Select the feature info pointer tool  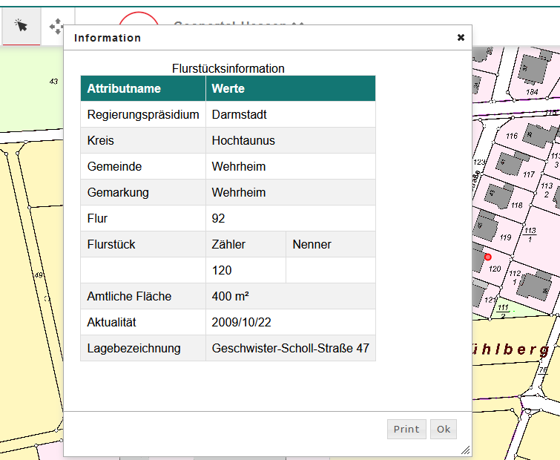tap(22, 26)
